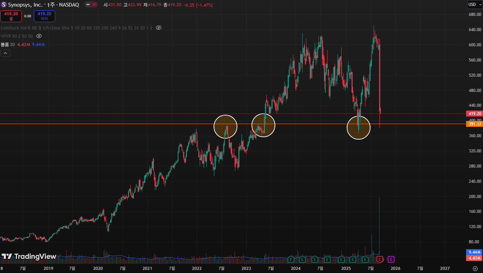Click the red 4.43M label on the price axis
483x273 pixels.
(x=475, y=258)
